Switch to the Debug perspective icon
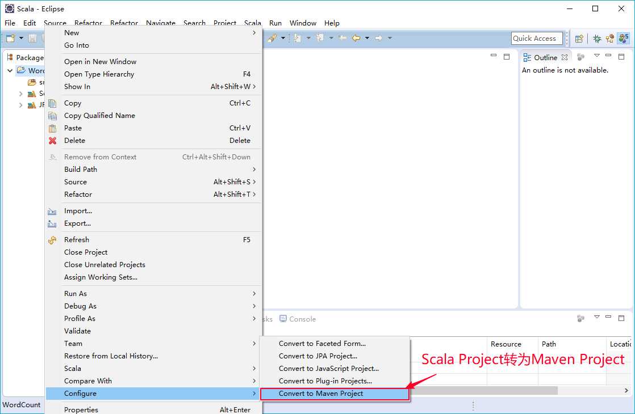The width and height of the screenshot is (635, 414). [597, 39]
